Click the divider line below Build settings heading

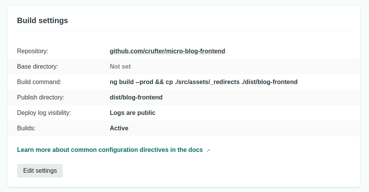[184, 31]
